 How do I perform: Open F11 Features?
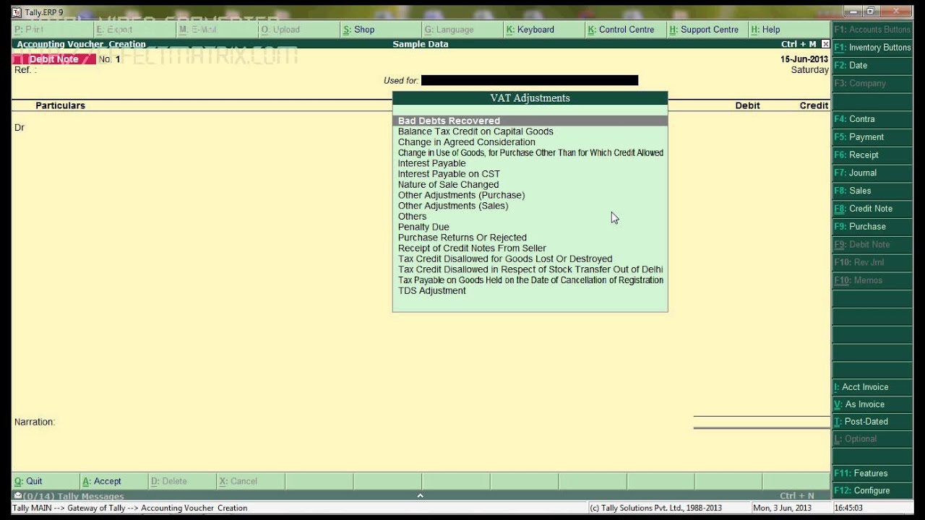coord(872,474)
